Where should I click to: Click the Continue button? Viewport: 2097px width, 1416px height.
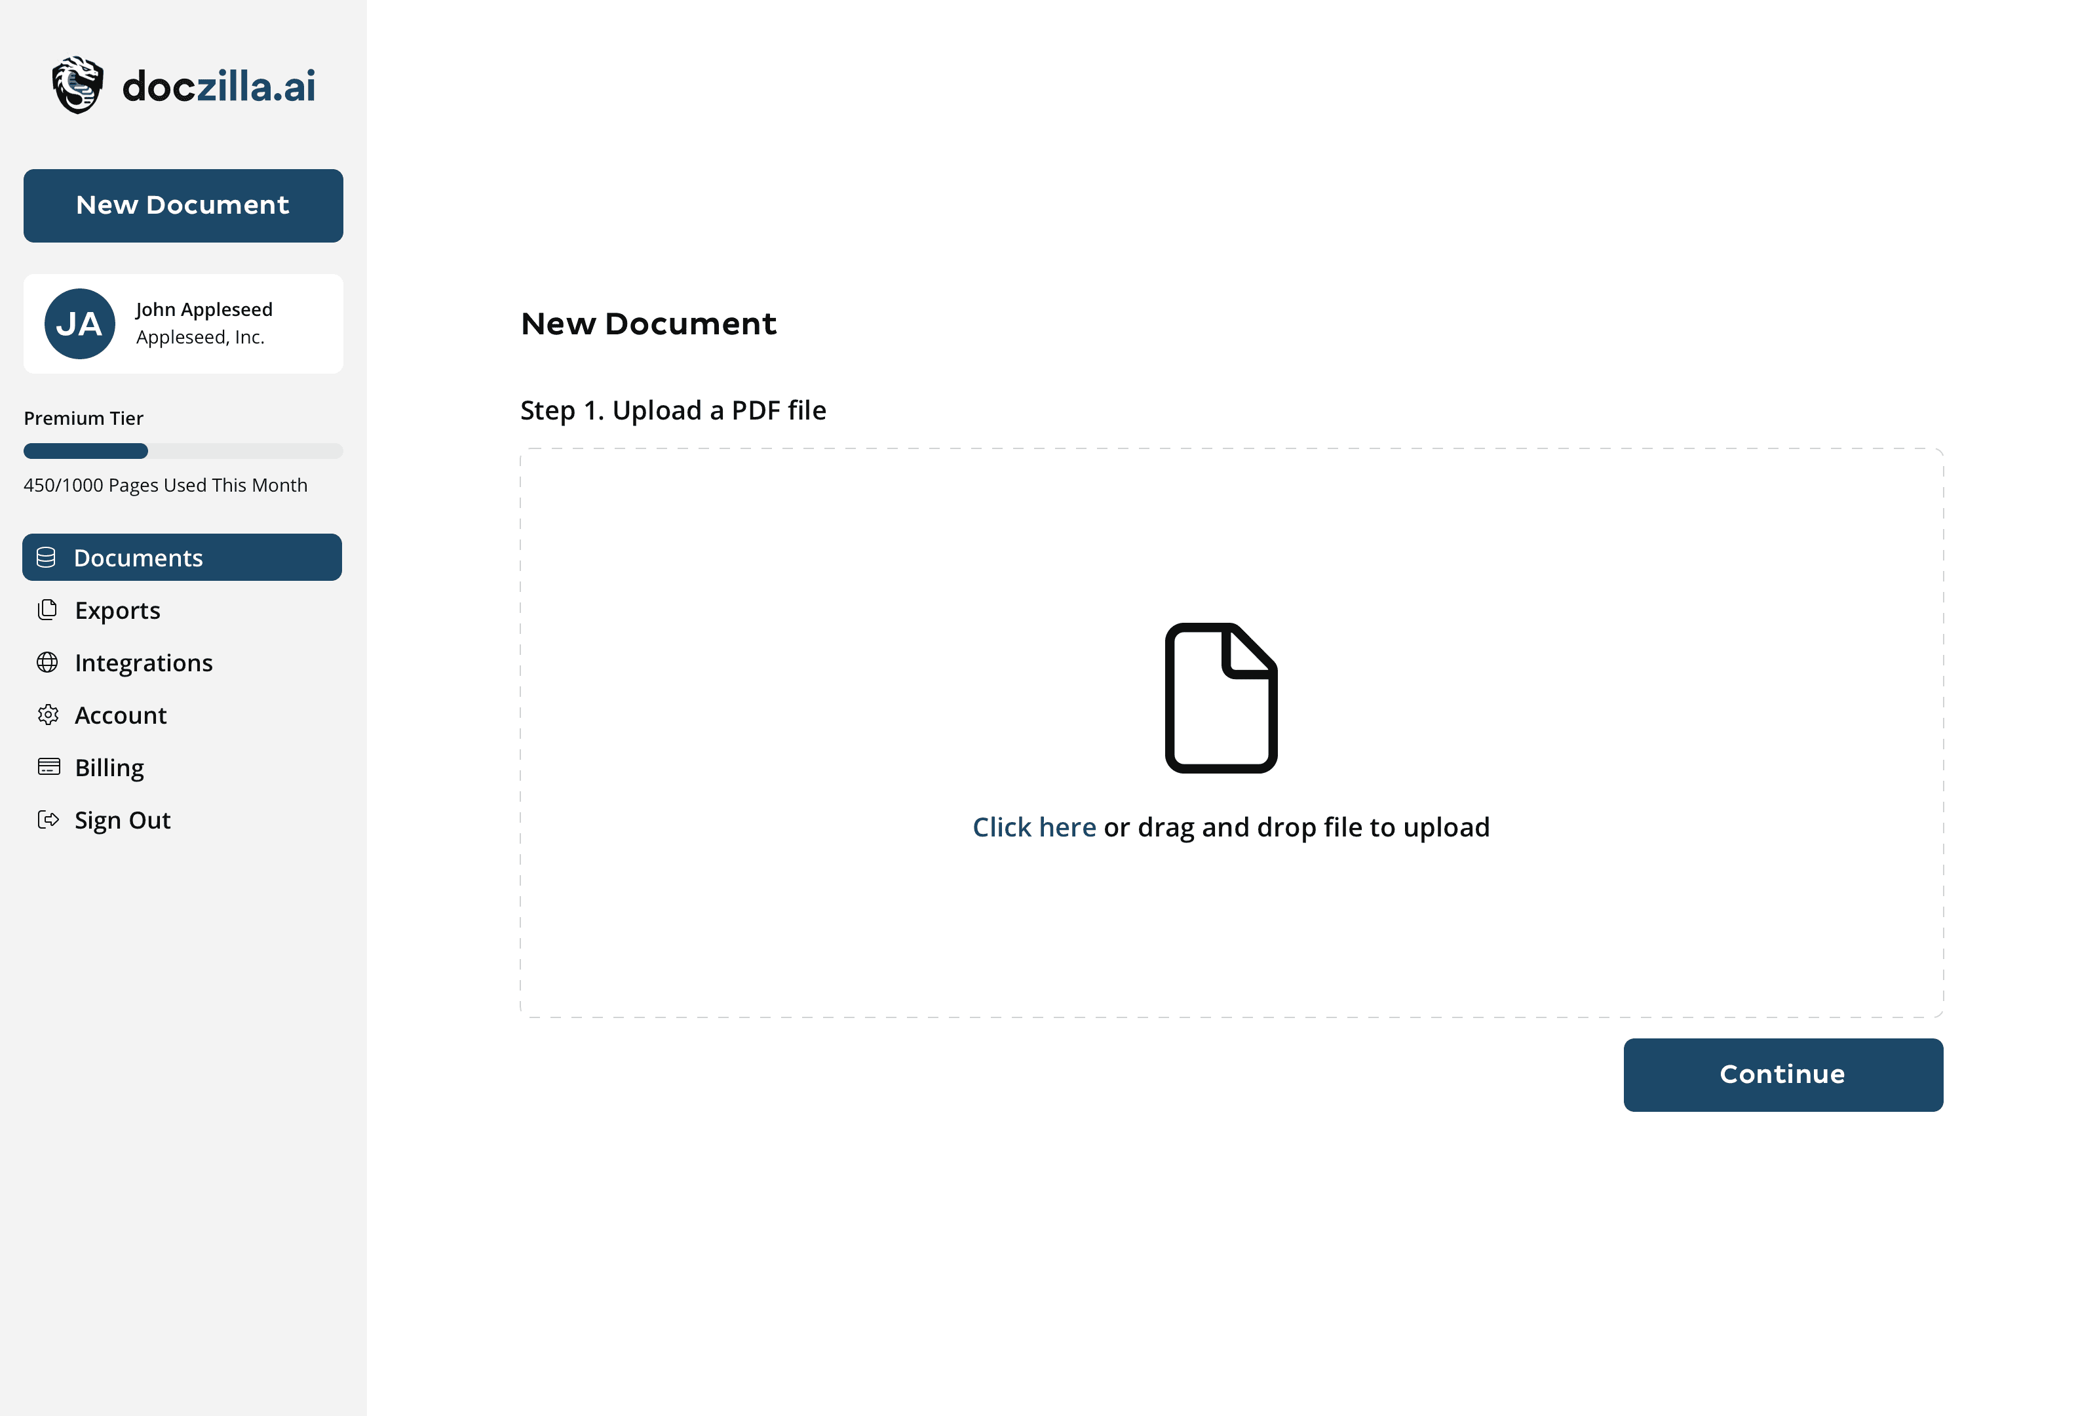(1782, 1074)
